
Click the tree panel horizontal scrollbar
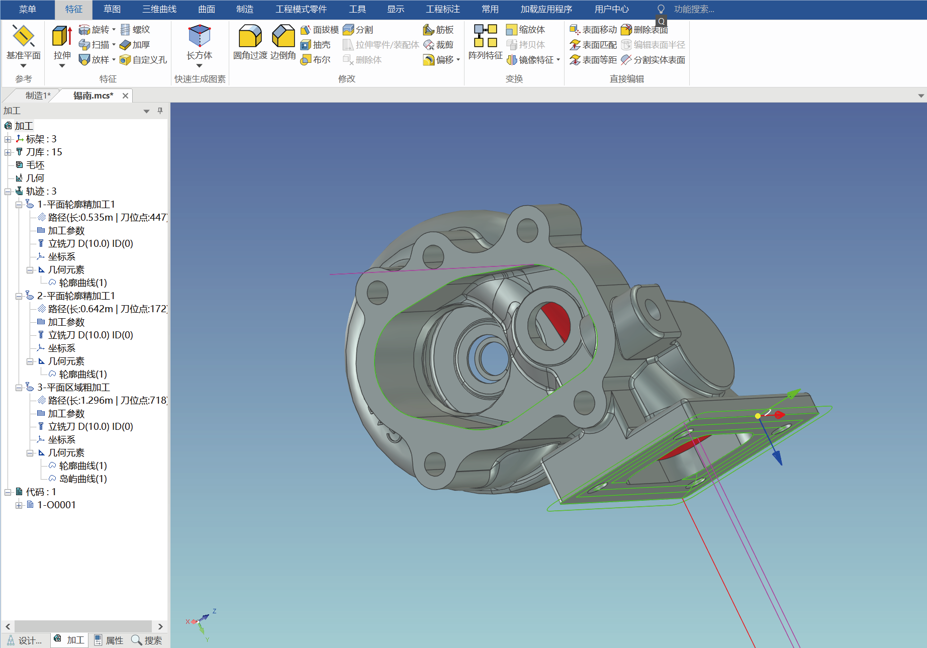pyautogui.click(x=83, y=626)
